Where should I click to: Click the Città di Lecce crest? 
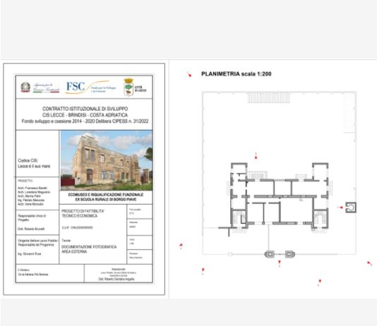coord(128,87)
